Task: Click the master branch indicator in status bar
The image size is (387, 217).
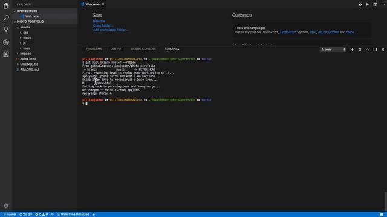Action: (10, 215)
